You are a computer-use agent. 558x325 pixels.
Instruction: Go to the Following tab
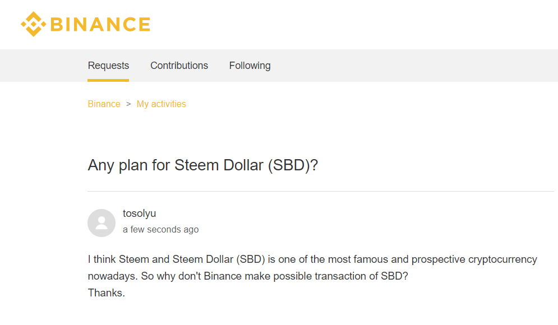point(250,66)
